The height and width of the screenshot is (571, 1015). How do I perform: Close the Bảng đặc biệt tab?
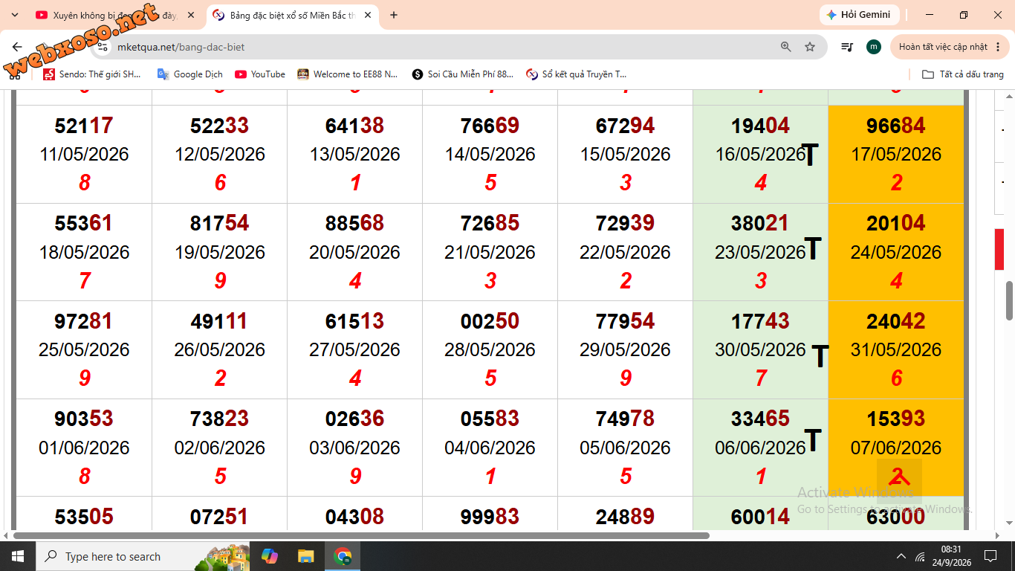click(x=368, y=15)
